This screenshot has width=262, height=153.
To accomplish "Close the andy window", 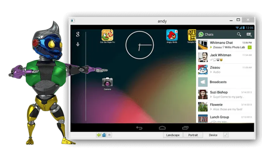I will click(248, 20).
